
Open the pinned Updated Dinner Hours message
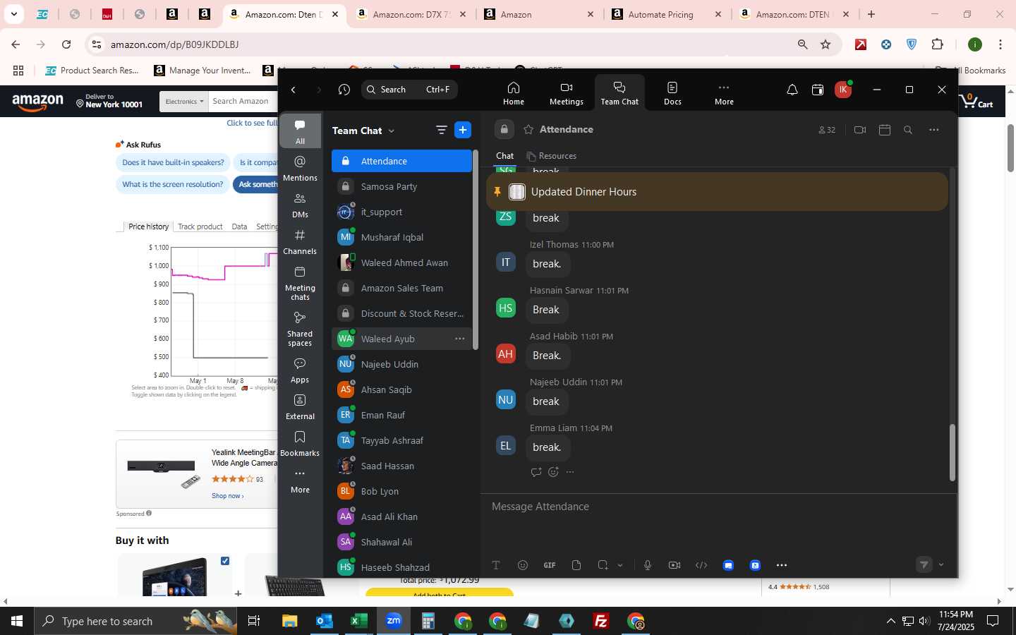(x=717, y=192)
